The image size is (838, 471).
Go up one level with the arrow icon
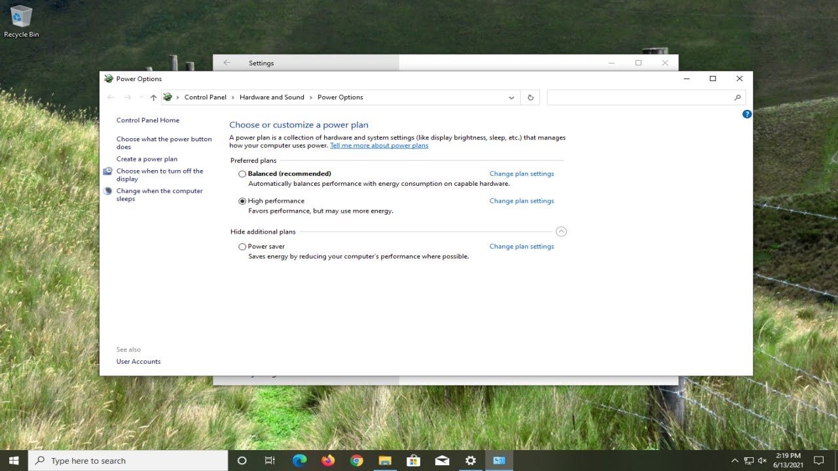tap(153, 97)
